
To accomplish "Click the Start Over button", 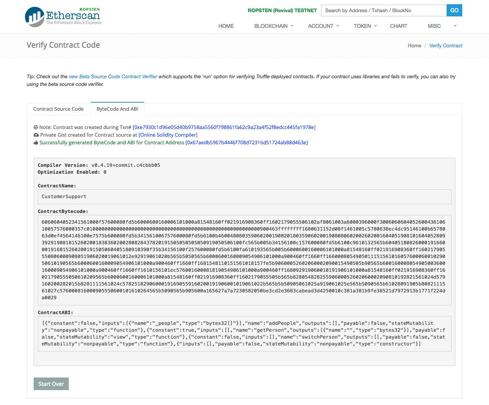I will 51,384.
